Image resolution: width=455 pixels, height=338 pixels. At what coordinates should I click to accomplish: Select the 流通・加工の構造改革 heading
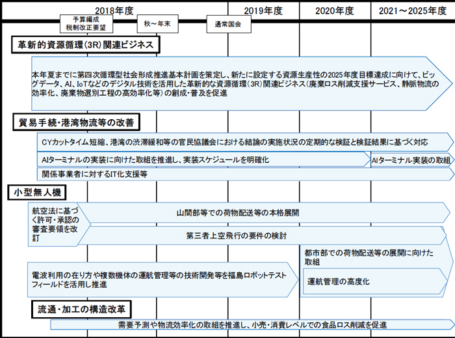[x=81, y=309]
